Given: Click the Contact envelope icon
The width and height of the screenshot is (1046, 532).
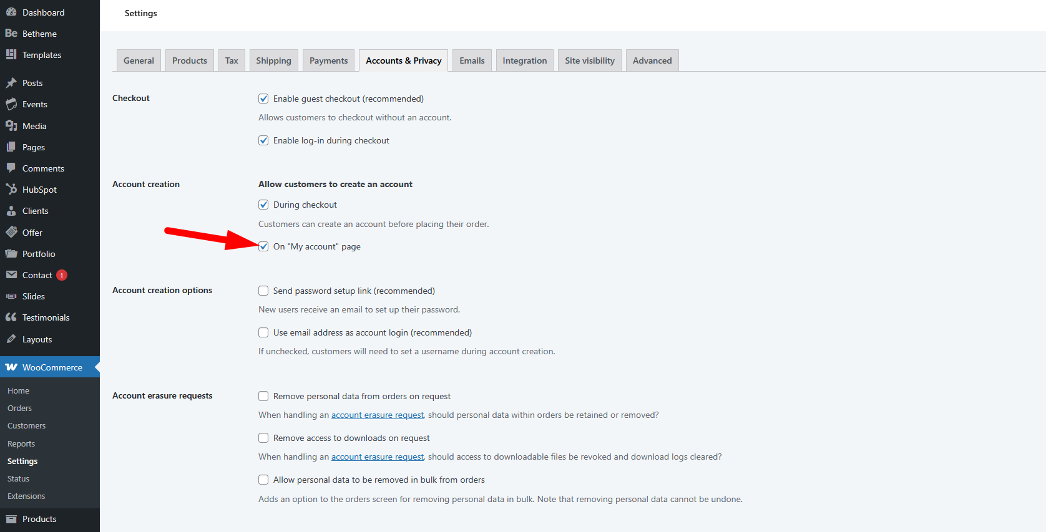Looking at the screenshot, I should coord(11,275).
